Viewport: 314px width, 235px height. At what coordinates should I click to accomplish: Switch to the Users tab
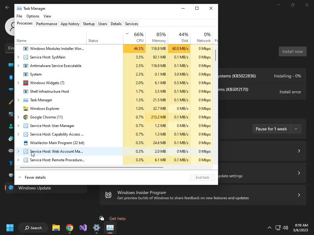(103, 24)
